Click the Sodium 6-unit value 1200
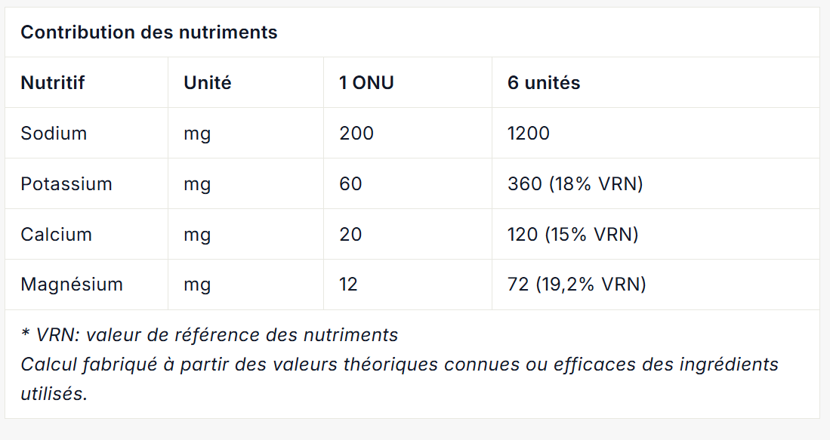830x440 pixels. (x=529, y=133)
